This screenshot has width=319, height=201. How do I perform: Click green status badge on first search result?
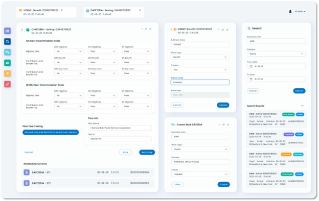pyautogui.click(x=288, y=114)
